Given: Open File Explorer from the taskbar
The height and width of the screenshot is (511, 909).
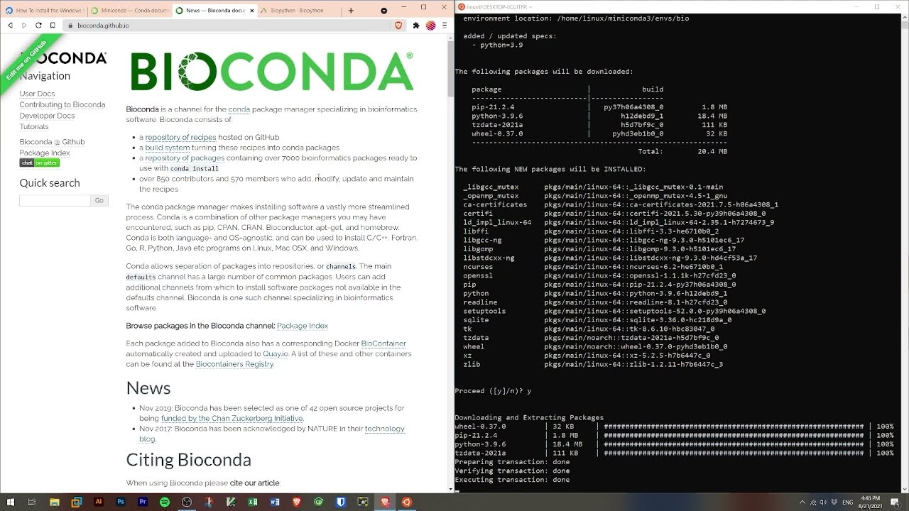Looking at the screenshot, I should click(x=54, y=502).
